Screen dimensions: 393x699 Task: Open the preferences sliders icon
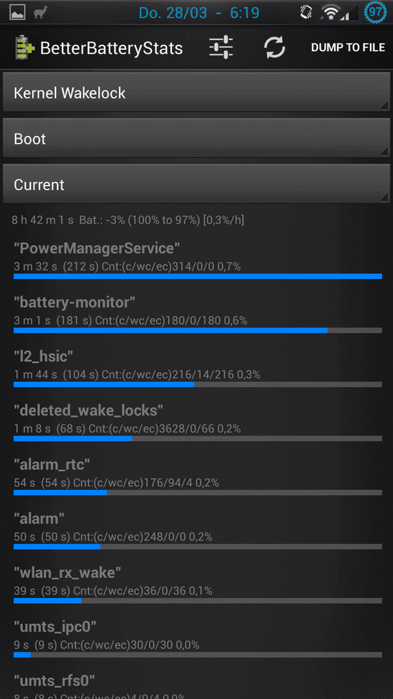point(221,47)
